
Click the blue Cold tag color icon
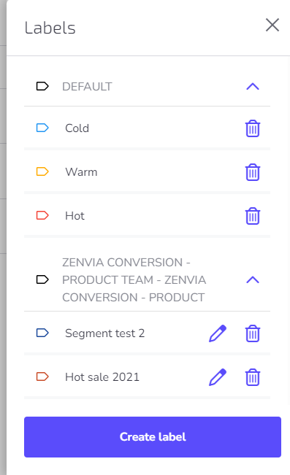coord(42,128)
